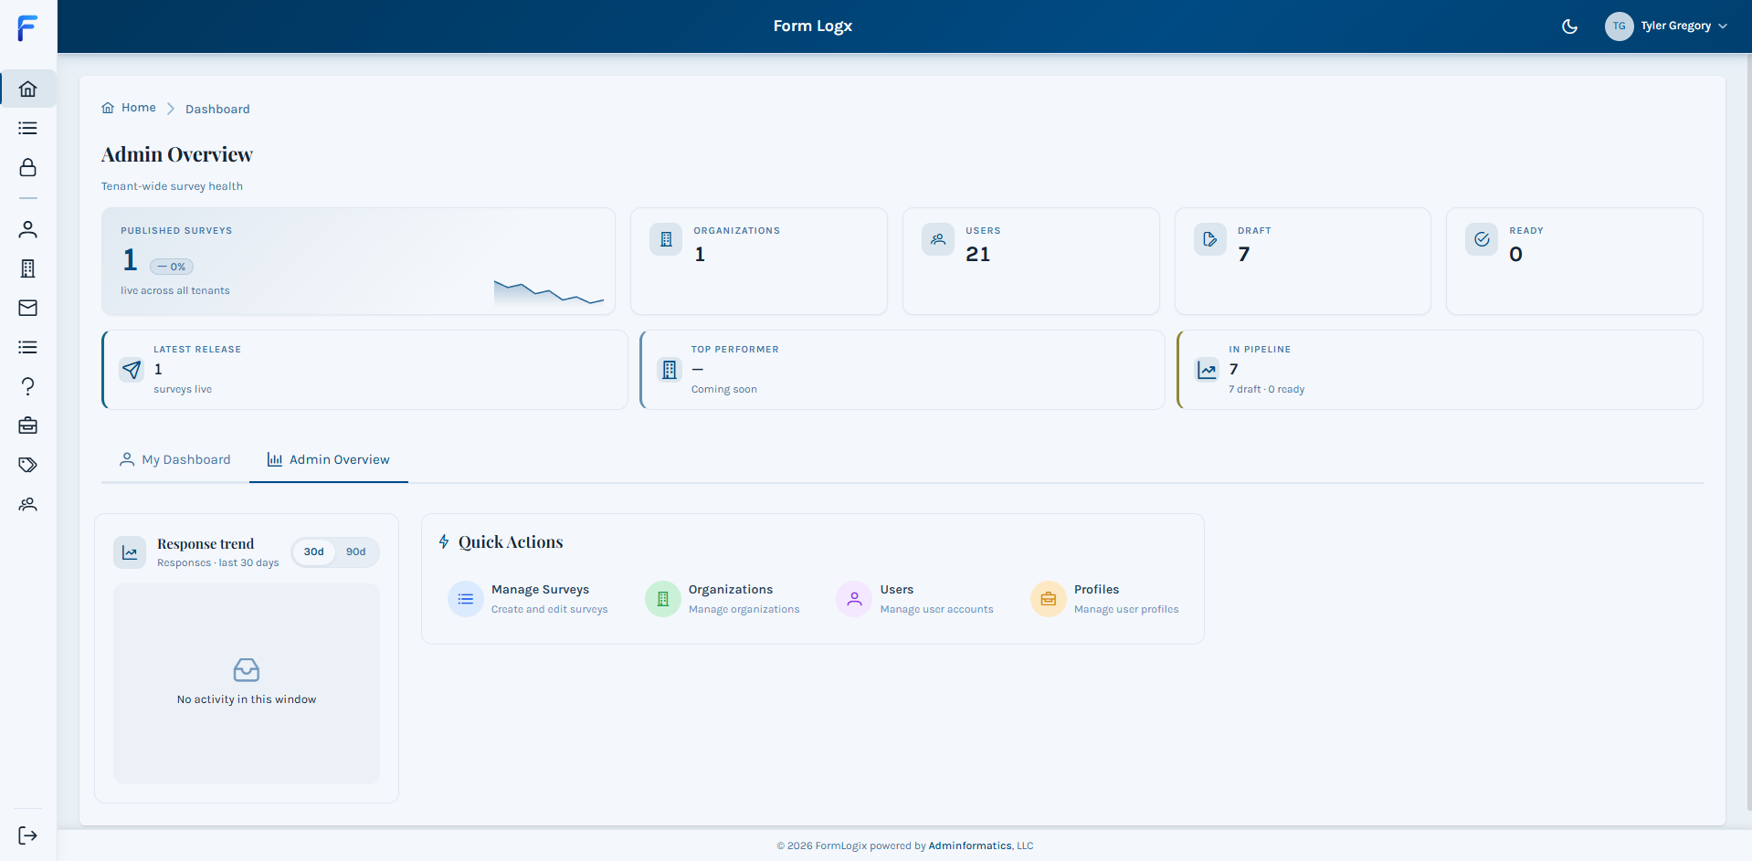Click the empty inbox icon in chart

tap(247, 670)
